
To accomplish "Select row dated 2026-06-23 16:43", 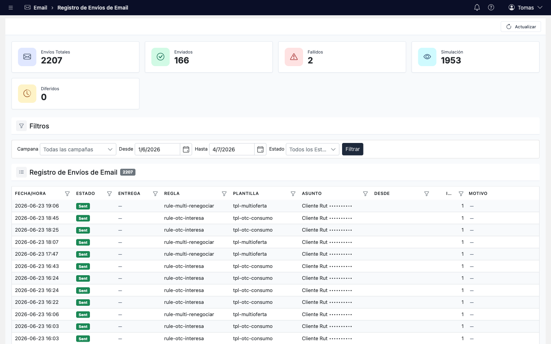I will [x=275, y=266].
